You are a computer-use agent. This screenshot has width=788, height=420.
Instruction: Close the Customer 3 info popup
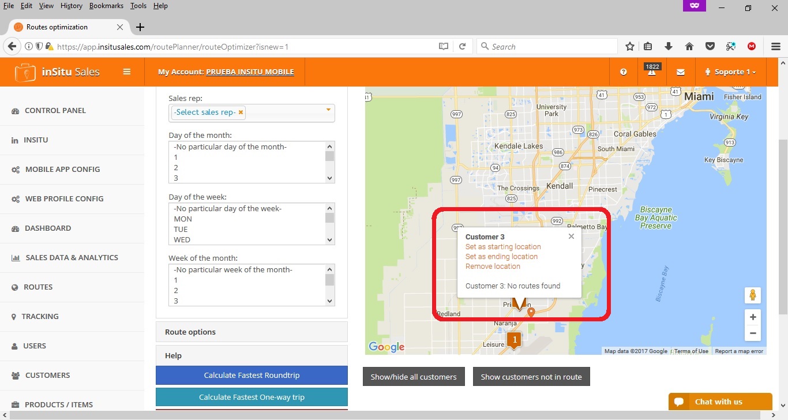pyautogui.click(x=571, y=236)
